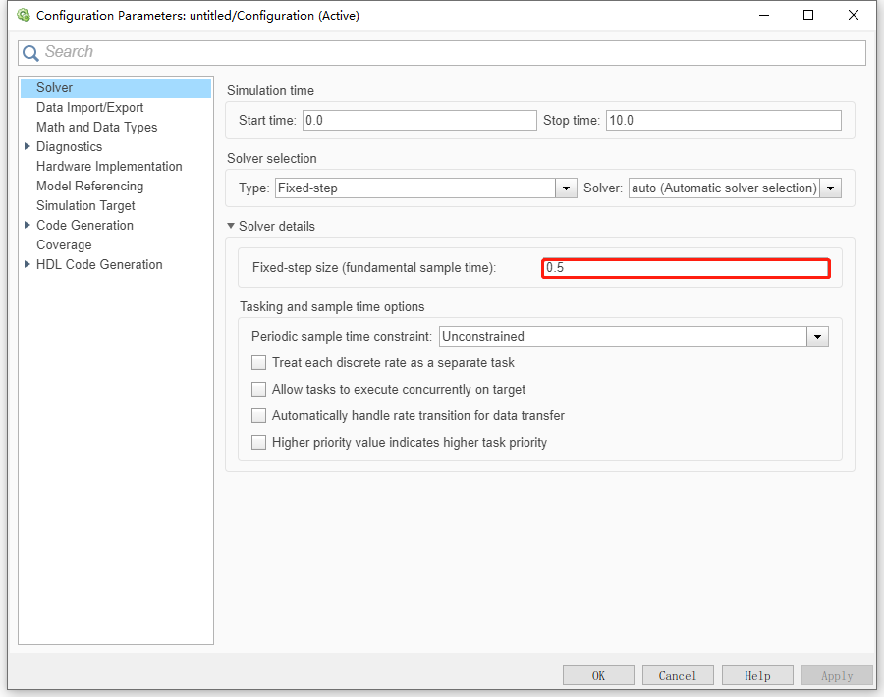Select HDL Code Generation category
This screenshot has width=884, height=697.
[x=99, y=264]
